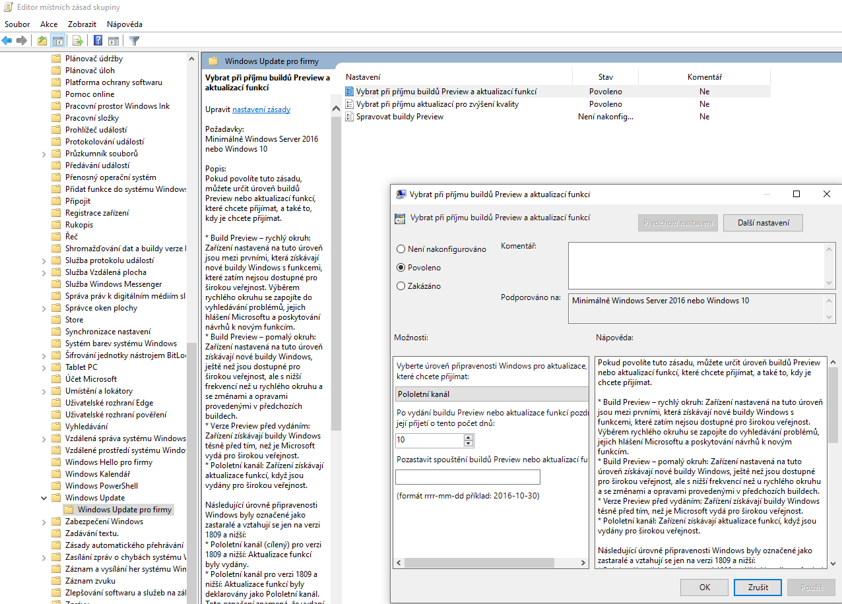Click the pause date input field
Image resolution: width=842 pixels, height=604 pixels.
[467, 477]
